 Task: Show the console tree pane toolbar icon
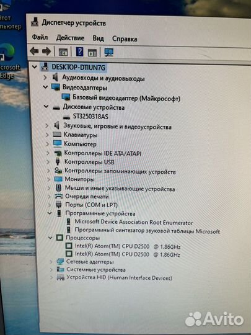tap(63, 52)
